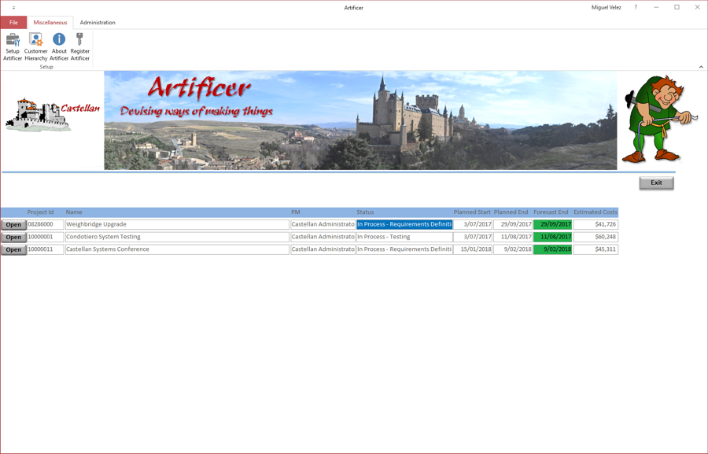Screen dimensions: 708x454
Task: Click the estimated cost $45,311
Action: [596, 249]
